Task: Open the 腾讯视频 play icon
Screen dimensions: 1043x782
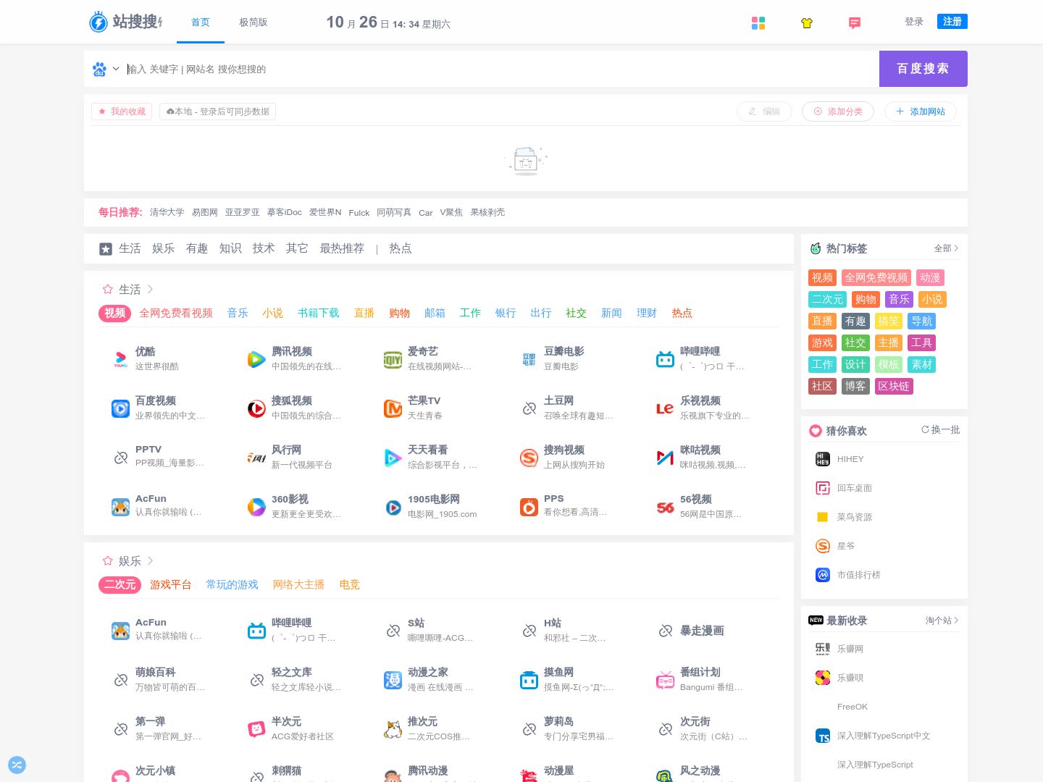Action: pyautogui.click(x=256, y=359)
